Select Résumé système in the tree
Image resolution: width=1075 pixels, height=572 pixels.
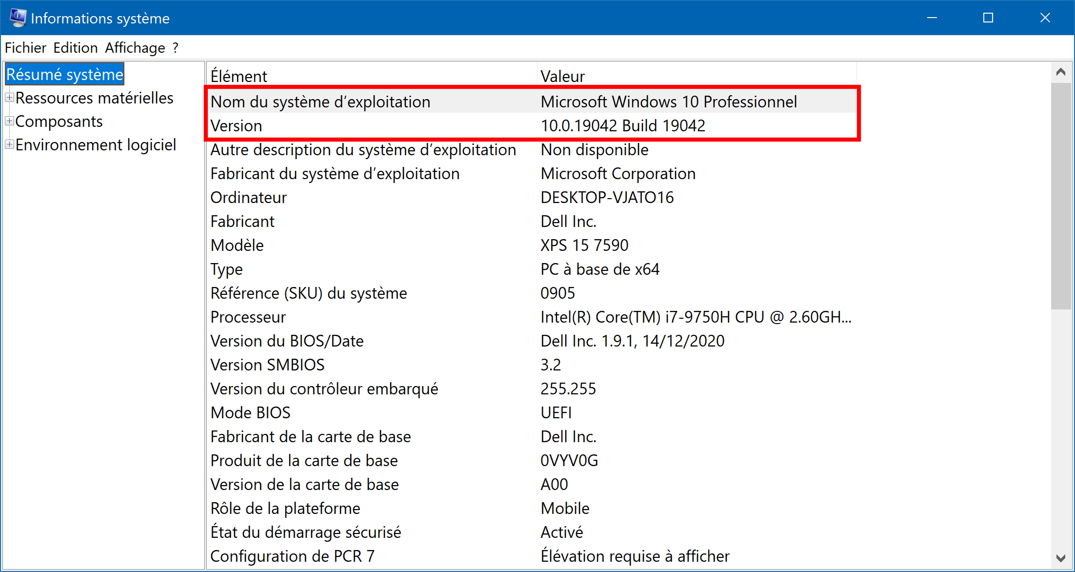pos(64,74)
